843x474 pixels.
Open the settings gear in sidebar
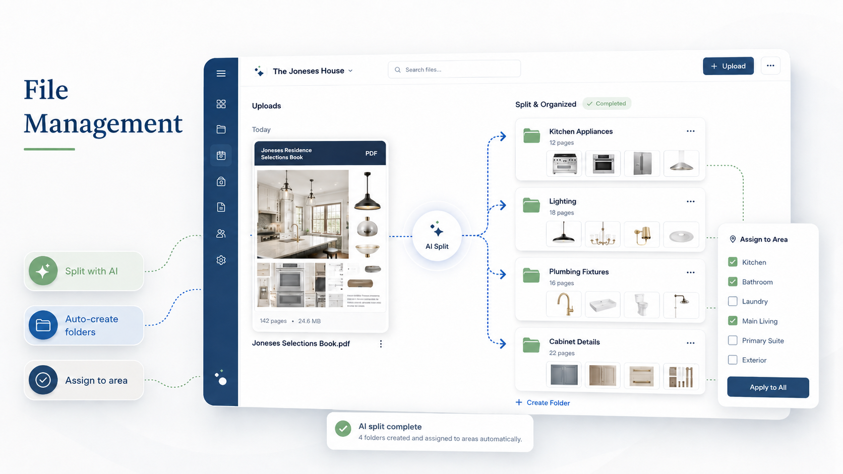coord(221,260)
